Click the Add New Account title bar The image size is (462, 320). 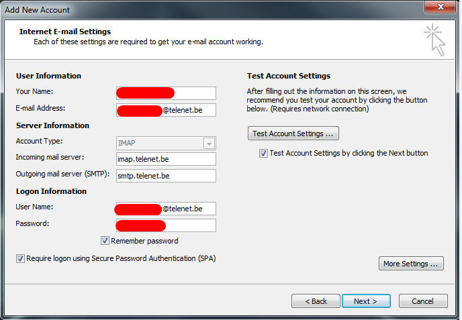(x=201, y=9)
